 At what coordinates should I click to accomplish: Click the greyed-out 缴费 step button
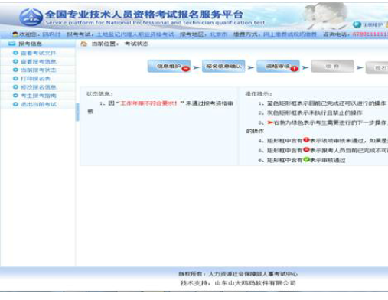[332, 67]
